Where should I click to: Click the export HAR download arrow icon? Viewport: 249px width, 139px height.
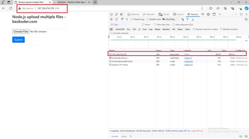coord(193,19)
